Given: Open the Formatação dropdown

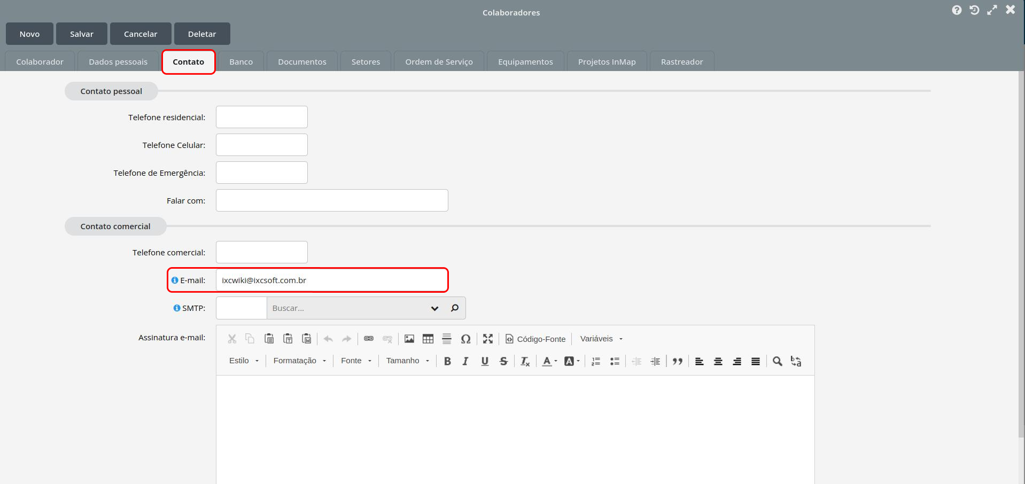Looking at the screenshot, I should point(300,361).
